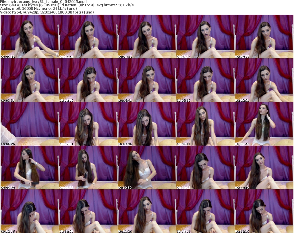Select the thumbnail stamped 00:09:55
The height and width of the screenshot is (233, 294).
(x=88, y=167)
